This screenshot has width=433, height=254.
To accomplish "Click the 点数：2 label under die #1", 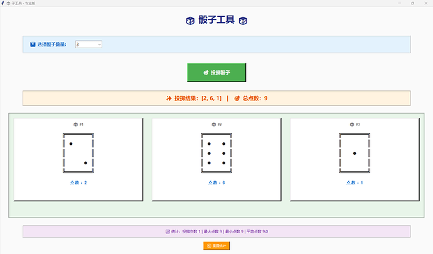I will click(x=78, y=183).
